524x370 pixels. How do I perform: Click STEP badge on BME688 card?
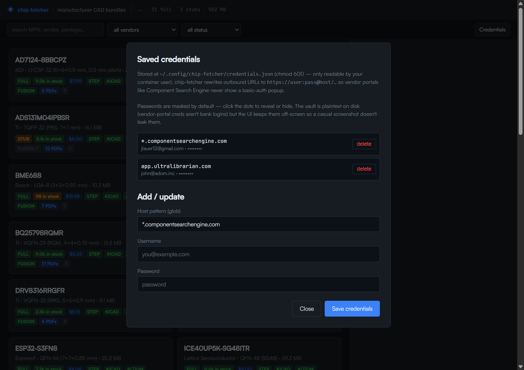point(92,196)
